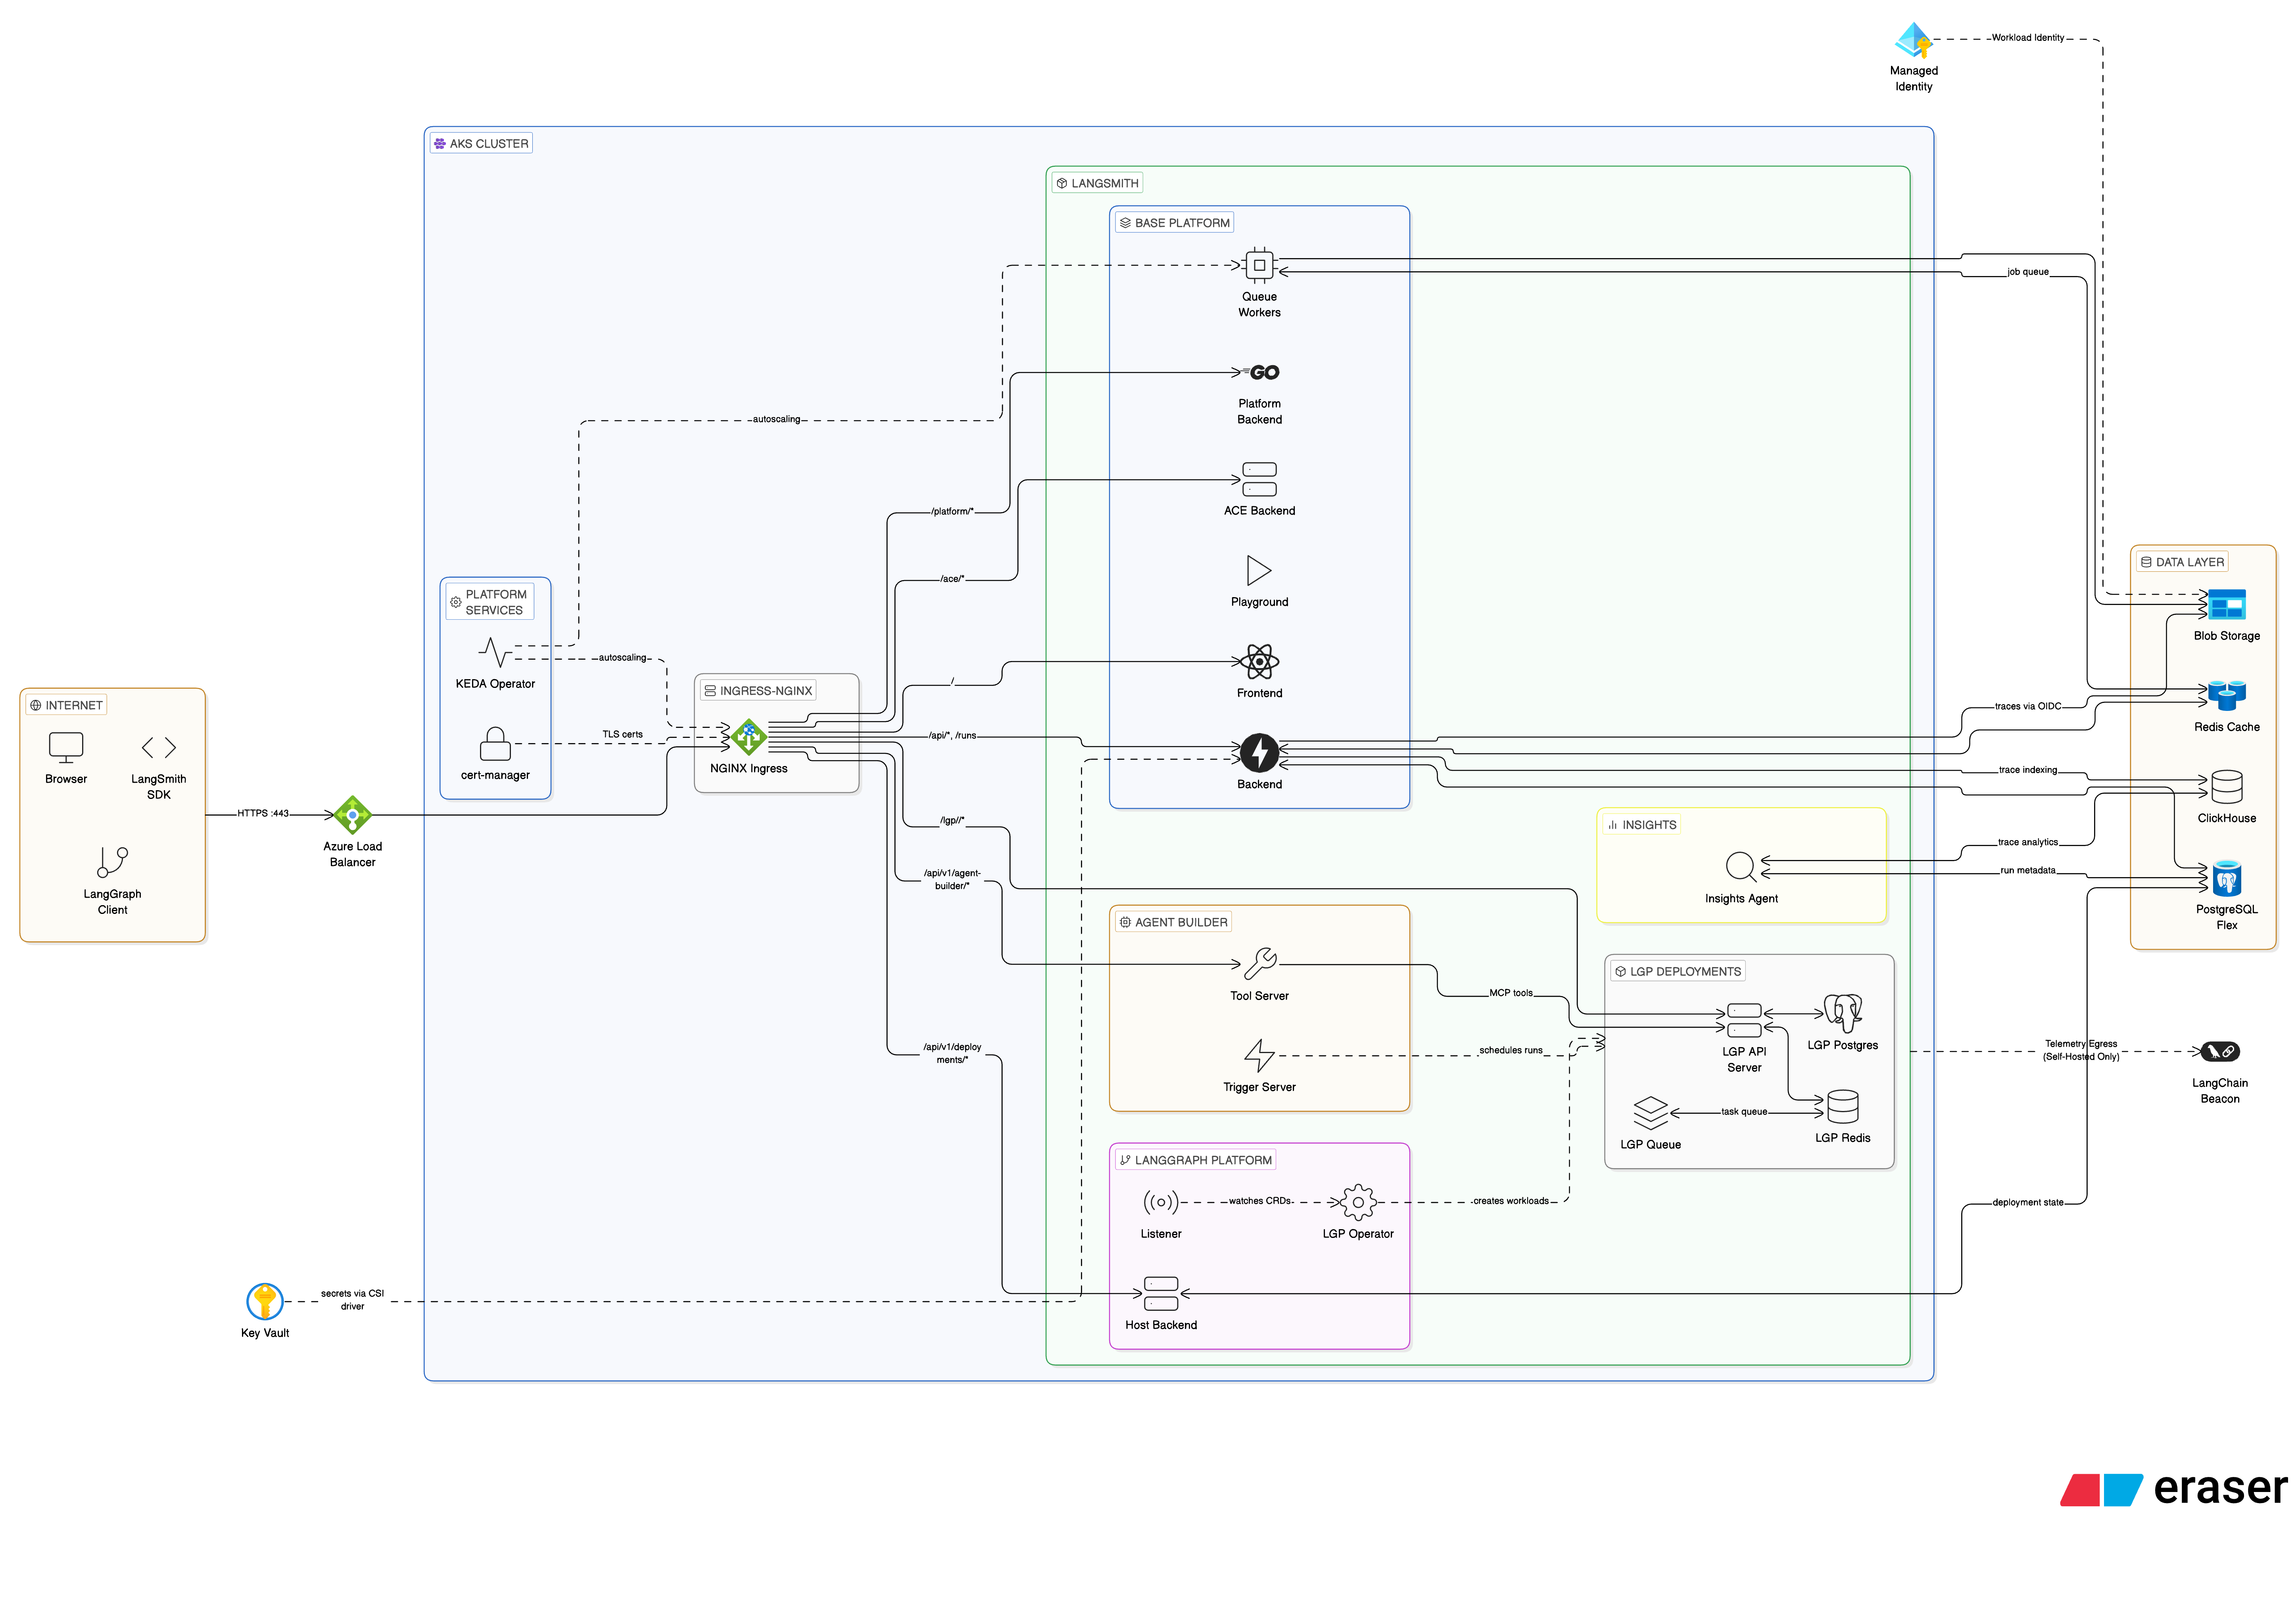Click the 'secrets via CSI driver' label
This screenshot has height=1605, width=2296.
click(x=352, y=1299)
